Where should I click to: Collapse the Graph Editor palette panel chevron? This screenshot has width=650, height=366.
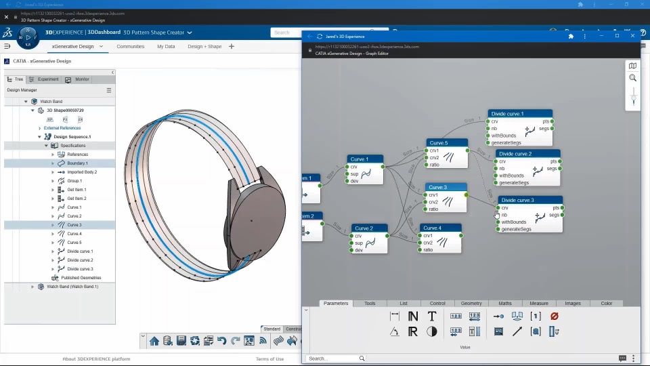pos(306,310)
